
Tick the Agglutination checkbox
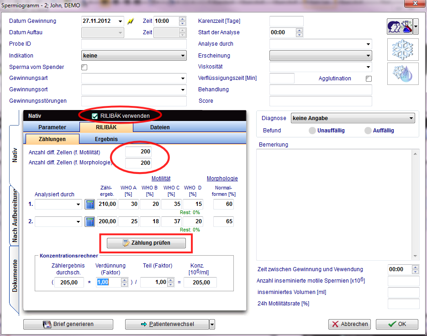[x=369, y=79]
